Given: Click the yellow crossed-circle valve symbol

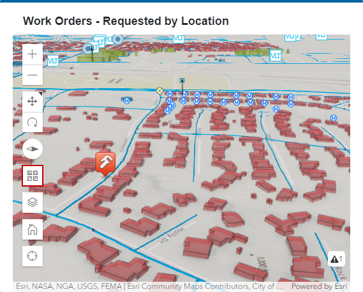Looking at the screenshot, I should click(159, 91).
